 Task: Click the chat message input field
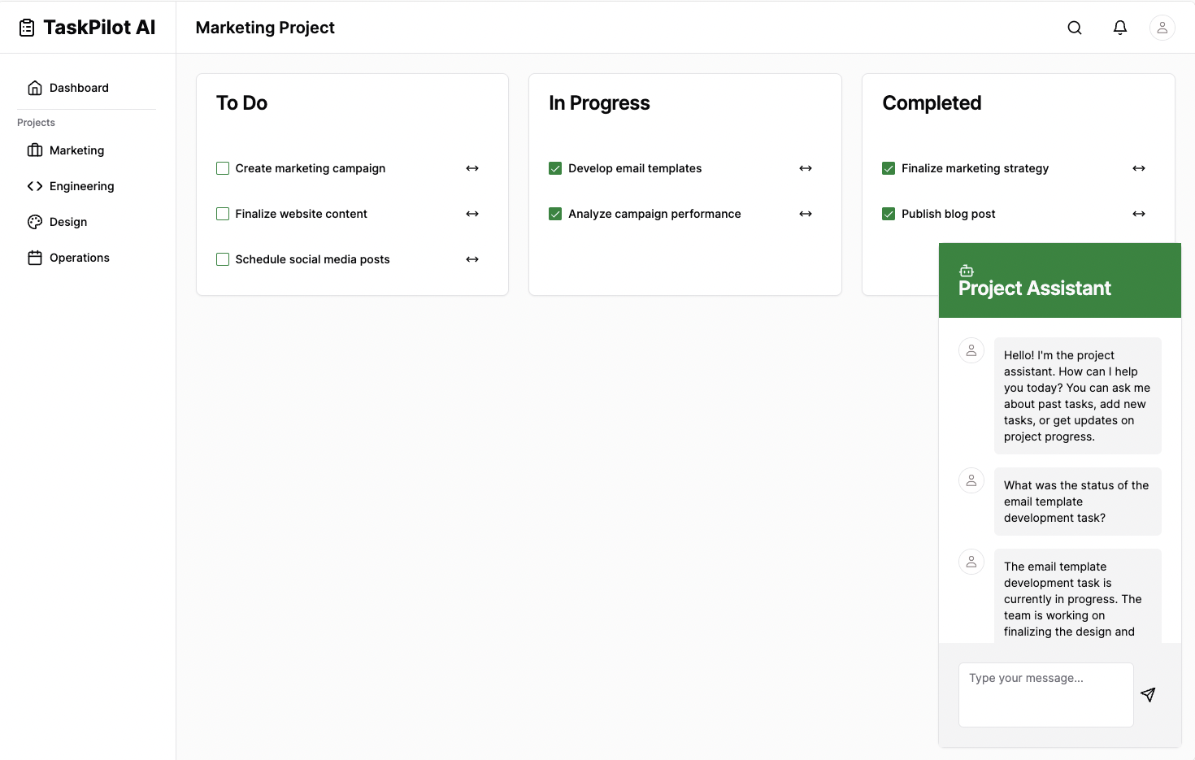[1045, 694]
